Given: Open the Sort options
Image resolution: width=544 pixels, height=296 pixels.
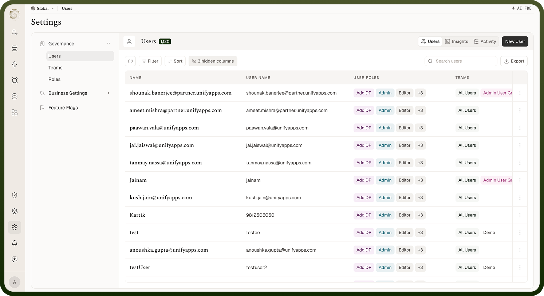Looking at the screenshot, I should click(x=175, y=61).
